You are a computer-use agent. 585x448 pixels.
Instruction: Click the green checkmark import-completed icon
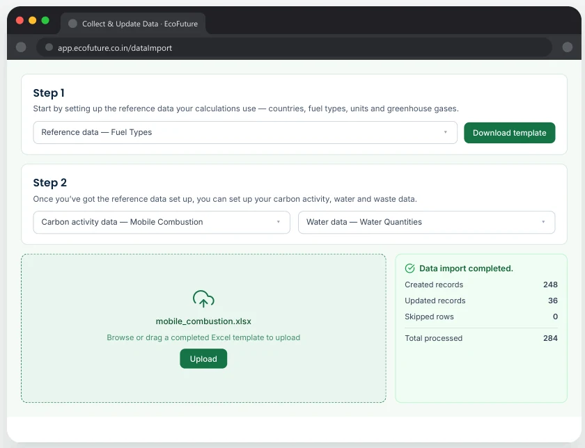tap(409, 269)
